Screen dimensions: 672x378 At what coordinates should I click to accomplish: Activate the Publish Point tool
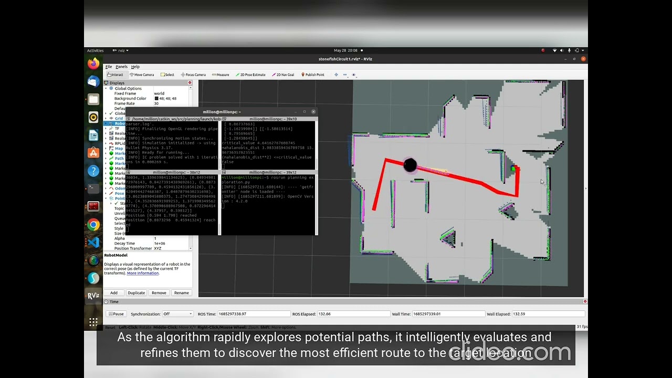tap(313, 75)
